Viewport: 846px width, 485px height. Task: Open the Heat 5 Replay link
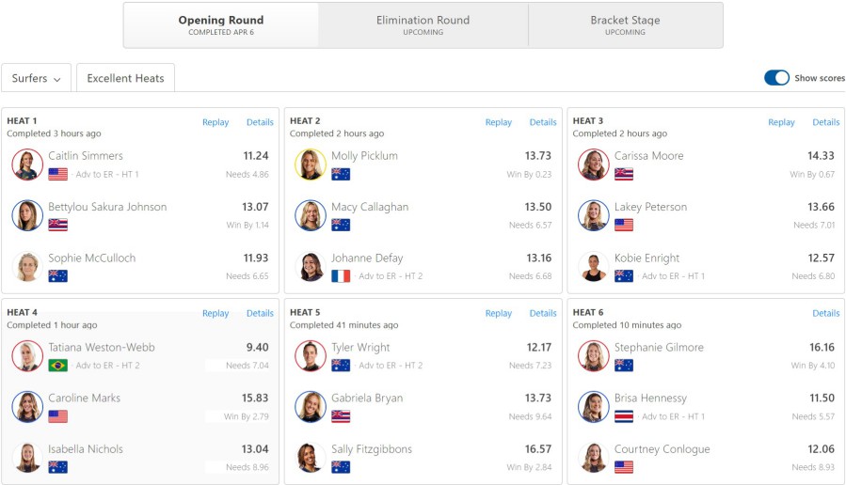[x=499, y=313]
